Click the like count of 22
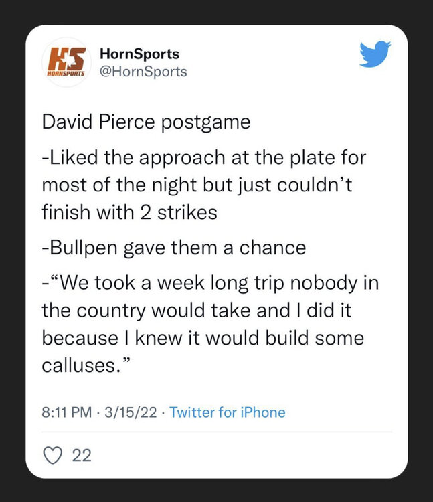433x502 pixels. (81, 456)
